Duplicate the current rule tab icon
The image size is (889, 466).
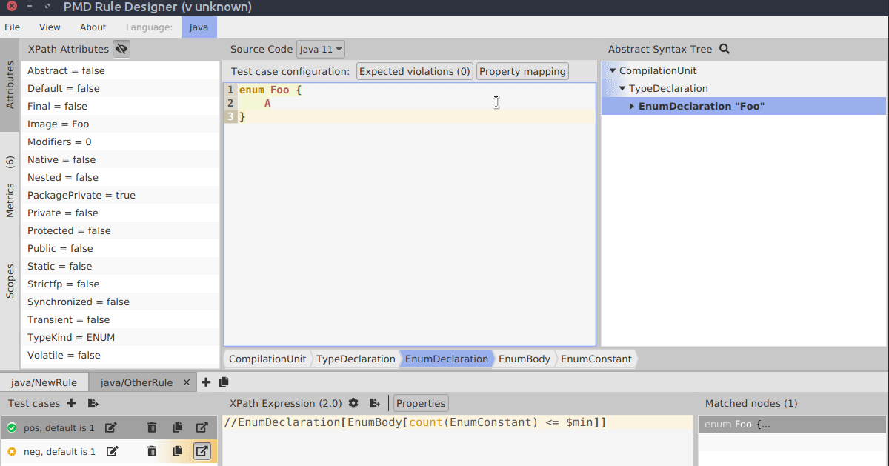pyautogui.click(x=224, y=382)
